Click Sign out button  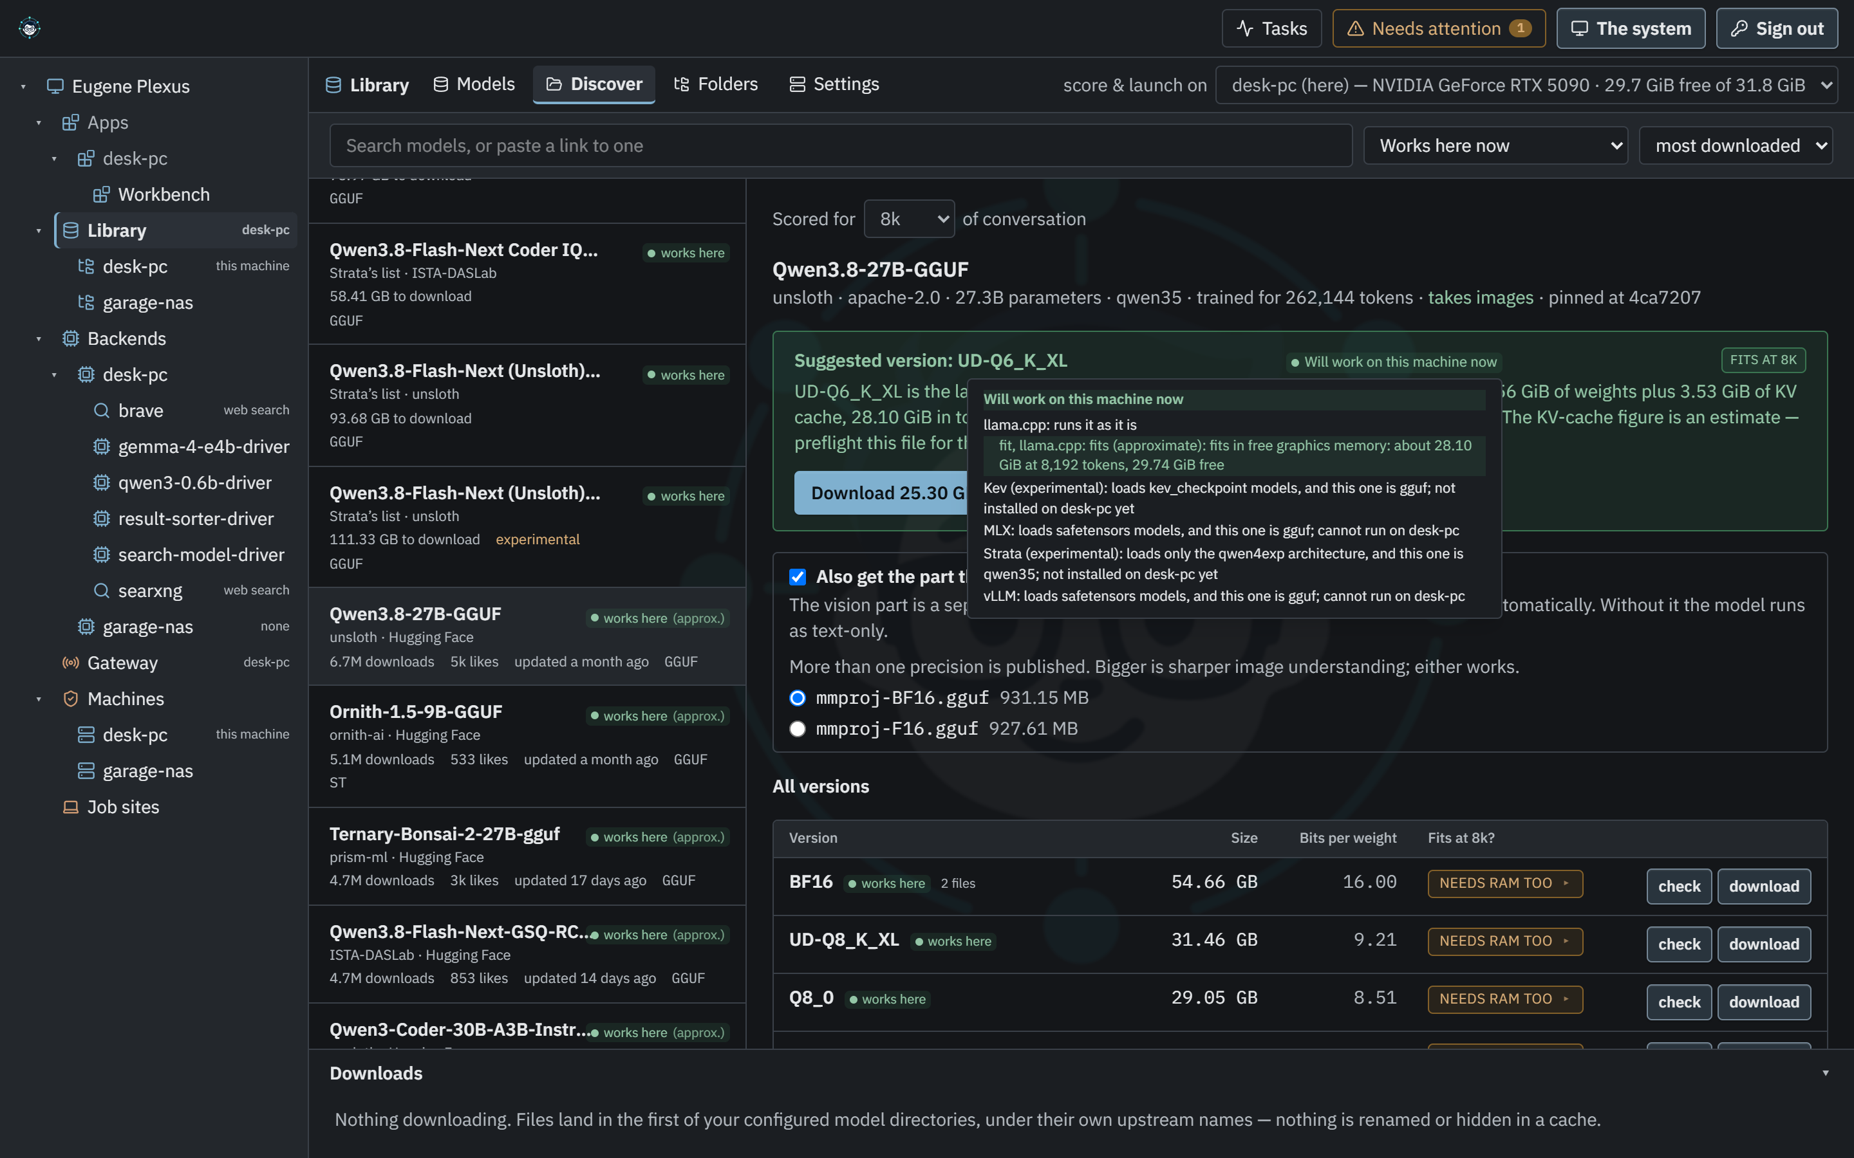click(x=1777, y=28)
